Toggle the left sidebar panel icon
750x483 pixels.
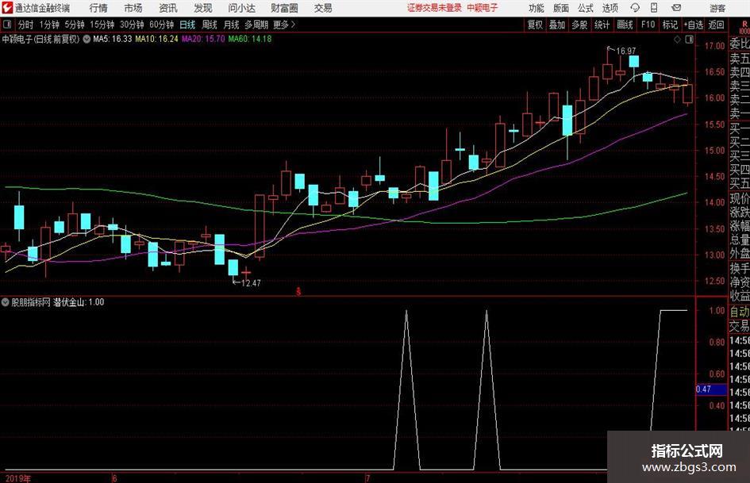pos(7,25)
